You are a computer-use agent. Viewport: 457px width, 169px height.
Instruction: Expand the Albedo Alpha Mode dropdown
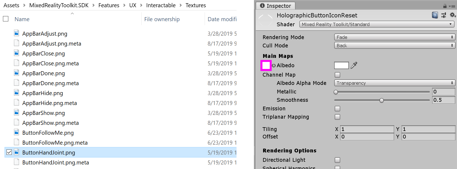(395, 83)
